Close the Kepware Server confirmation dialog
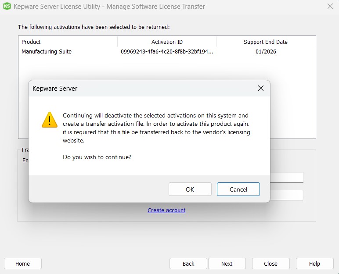 tap(260, 88)
